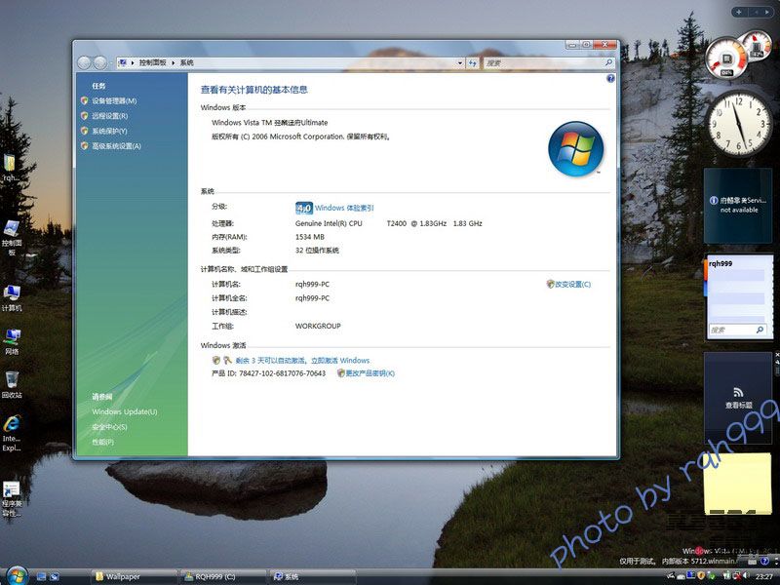The width and height of the screenshot is (780, 585).
Task: Click Show Desktop in Quick Launch
Action: coord(42,576)
